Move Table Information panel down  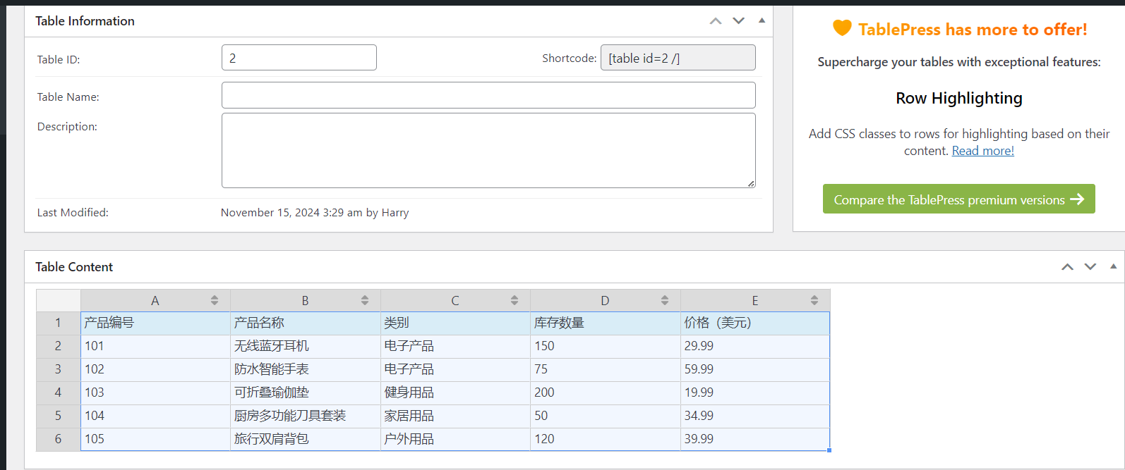pyautogui.click(x=738, y=21)
